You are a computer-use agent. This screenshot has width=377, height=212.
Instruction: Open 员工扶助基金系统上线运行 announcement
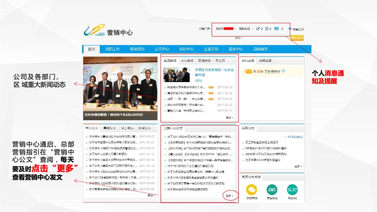262,143
